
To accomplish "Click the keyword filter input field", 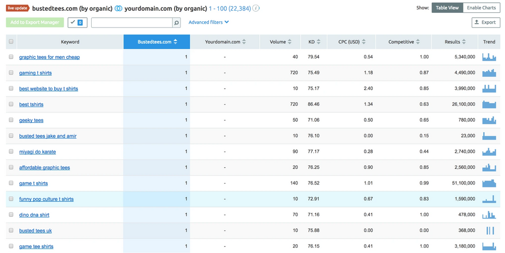I will tap(132, 23).
